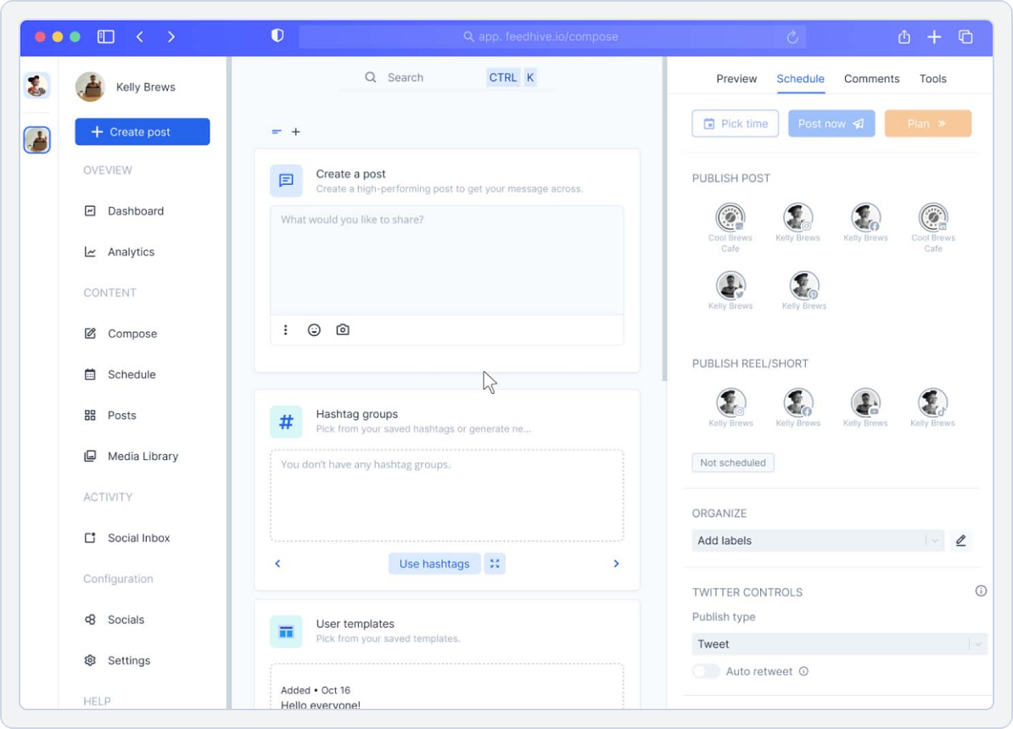This screenshot has height=729, width=1013.
Task: Toggle the Cool Brews Cafe account under PUBLISH POST
Action: coord(730,216)
